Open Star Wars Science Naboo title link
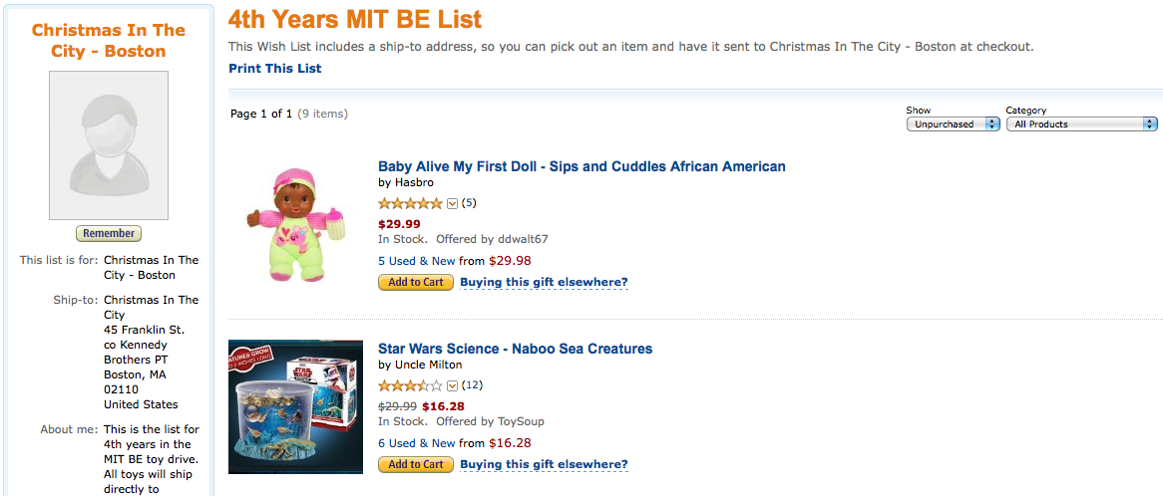1163x496 pixels. click(x=515, y=349)
